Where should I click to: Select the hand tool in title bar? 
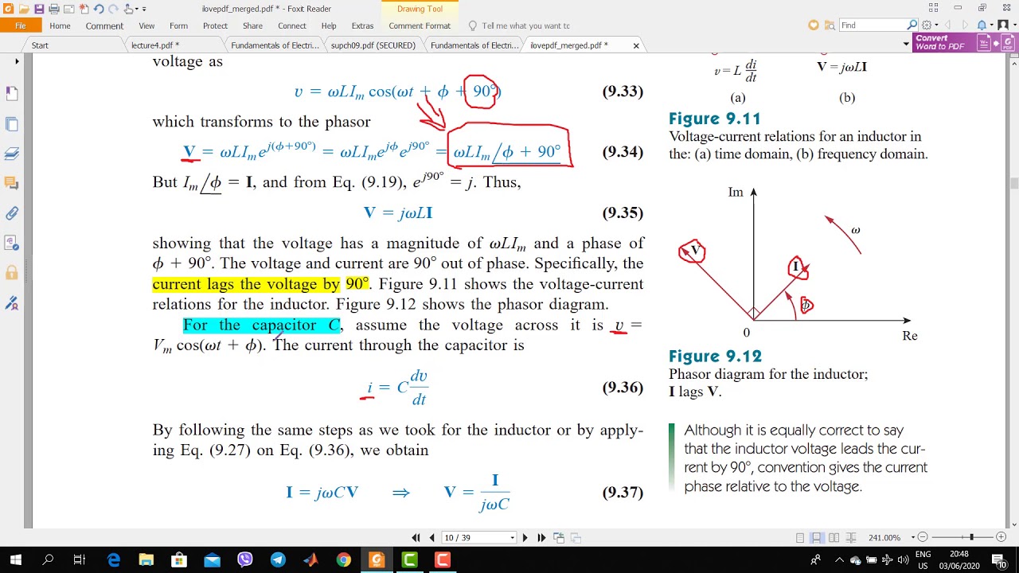(x=130, y=9)
